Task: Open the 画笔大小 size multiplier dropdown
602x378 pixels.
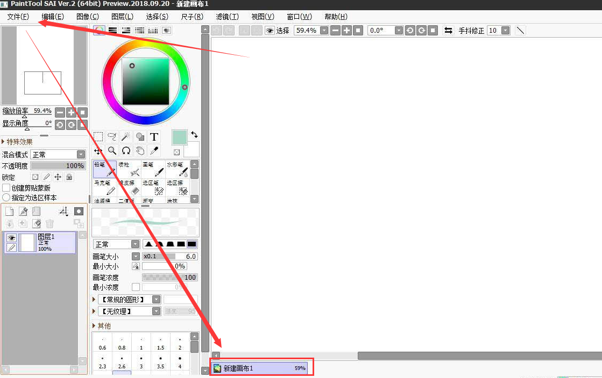Action: 136,256
